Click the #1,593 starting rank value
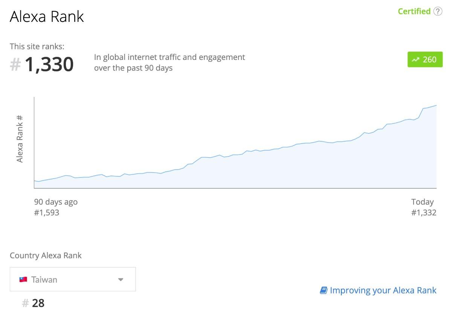452x335 pixels. tap(47, 213)
